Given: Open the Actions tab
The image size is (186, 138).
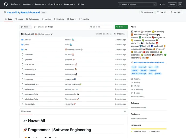Looking at the screenshot, I should click(47, 19).
